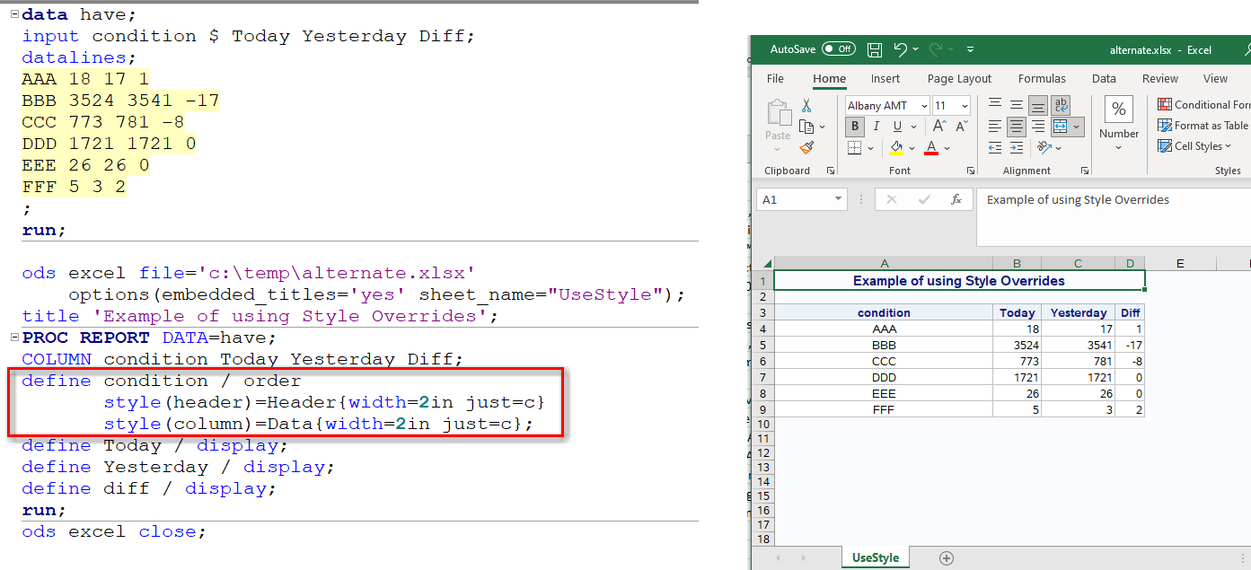Open the Borders dropdown arrow
The height and width of the screenshot is (570, 1251).
870,148
